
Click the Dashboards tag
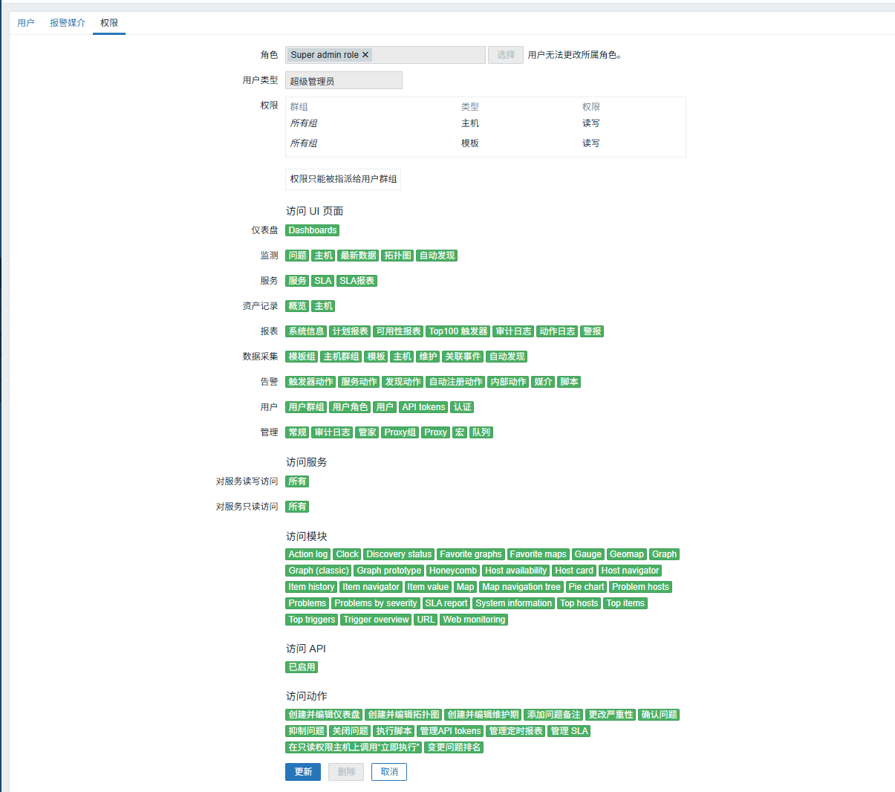(312, 230)
